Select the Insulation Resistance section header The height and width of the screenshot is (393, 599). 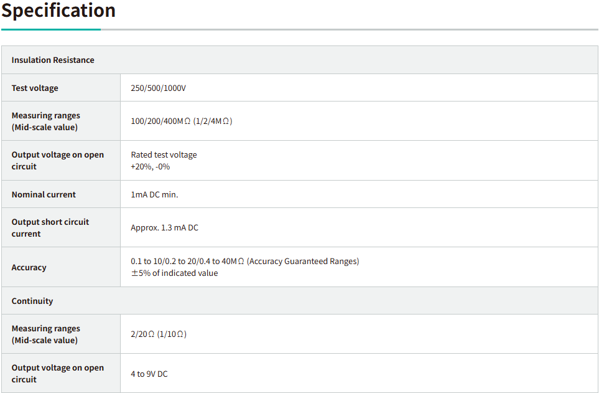click(53, 60)
